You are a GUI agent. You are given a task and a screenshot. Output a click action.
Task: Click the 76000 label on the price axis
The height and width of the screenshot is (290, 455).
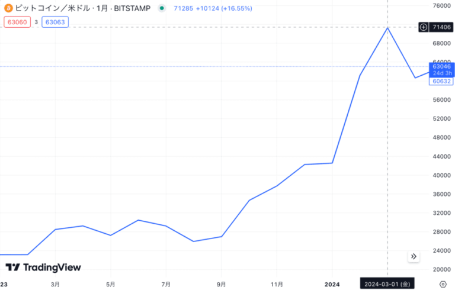pyautogui.click(x=441, y=5)
